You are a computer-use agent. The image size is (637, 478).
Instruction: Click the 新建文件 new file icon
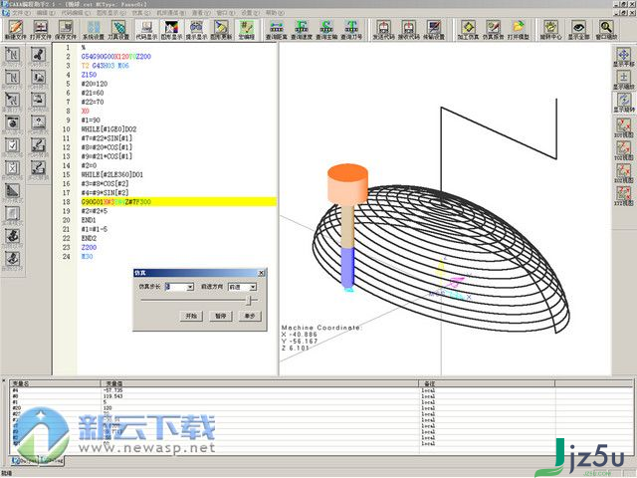(16, 29)
